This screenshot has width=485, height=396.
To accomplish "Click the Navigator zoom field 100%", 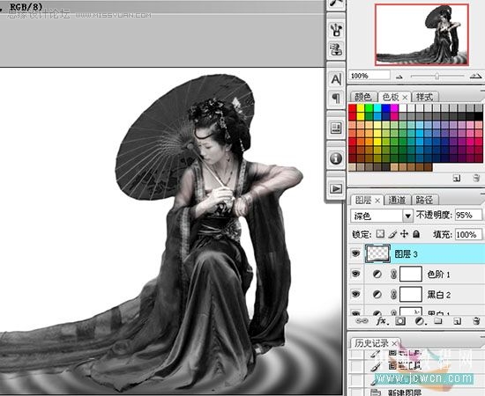I will [369, 76].
